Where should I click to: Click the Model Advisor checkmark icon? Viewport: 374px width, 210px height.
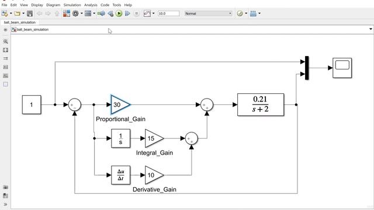tap(240, 13)
